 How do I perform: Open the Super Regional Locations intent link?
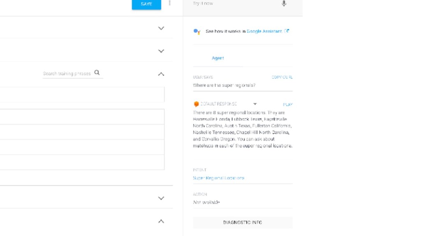[x=219, y=178]
